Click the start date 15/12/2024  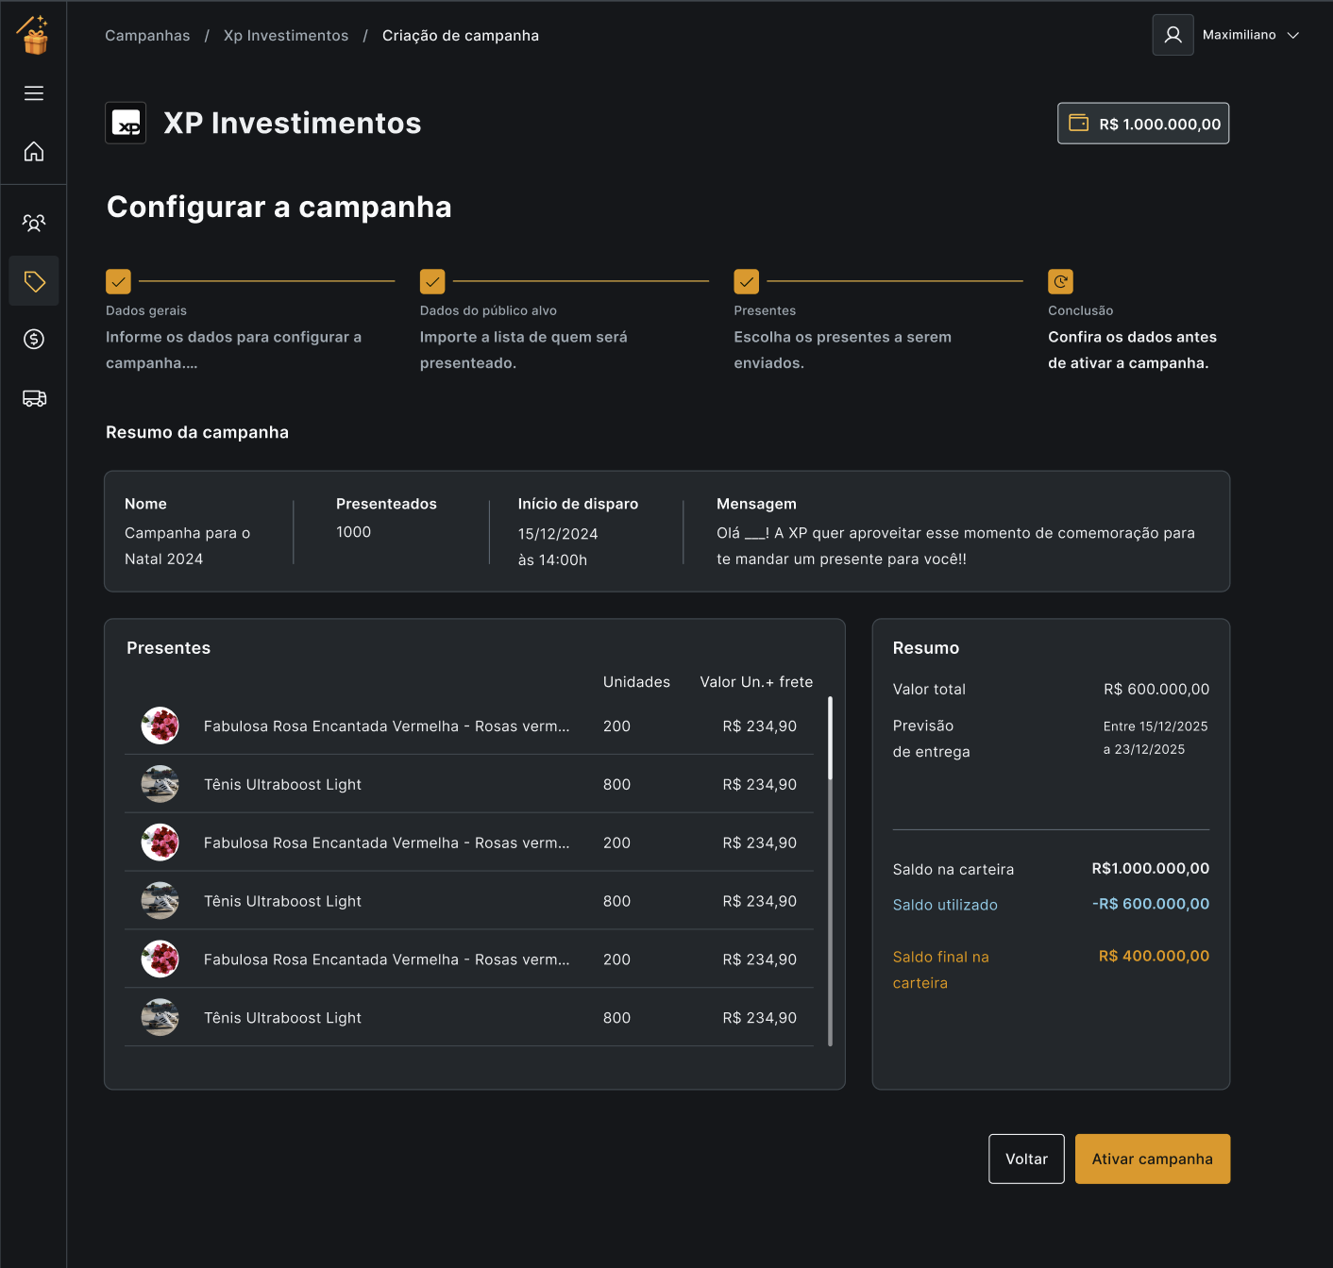[x=558, y=534]
